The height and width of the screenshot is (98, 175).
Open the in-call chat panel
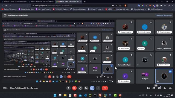(159, 88)
